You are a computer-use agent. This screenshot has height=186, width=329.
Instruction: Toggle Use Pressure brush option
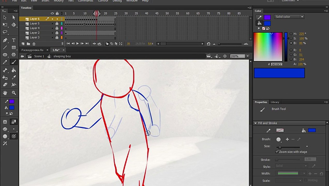(x=14, y=136)
